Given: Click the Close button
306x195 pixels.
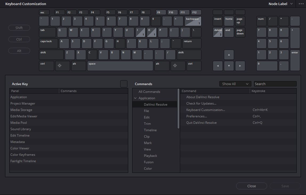Looking at the screenshot, I should (x=252, y=186).
